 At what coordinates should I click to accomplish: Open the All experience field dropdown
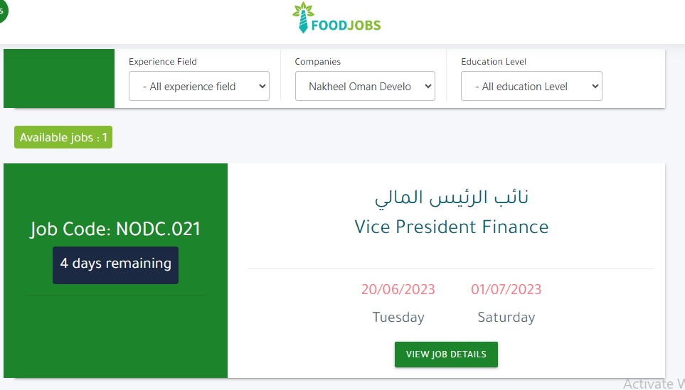pos(198,86)
